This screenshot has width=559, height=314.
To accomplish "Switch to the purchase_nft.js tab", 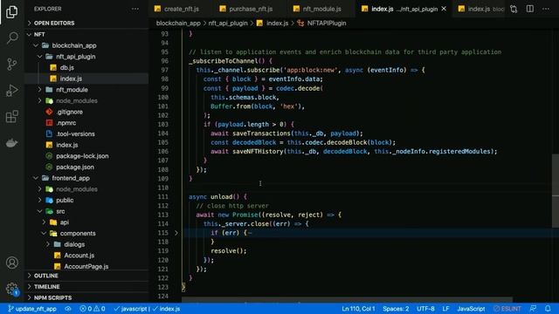I will [x=251, y=9].
